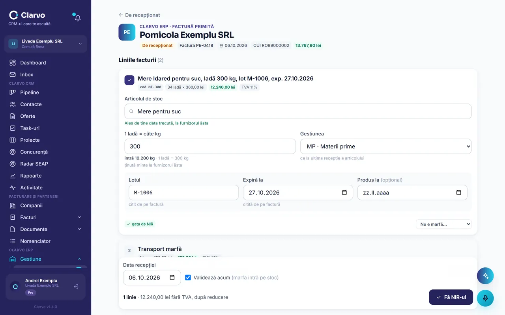Open the Nu e marfă dropdown
Viewport: 505px width, 315px height.
click(443, 224)
